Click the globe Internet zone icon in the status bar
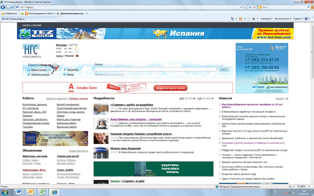Screen dimensions: 314x196 click(217, 187)
